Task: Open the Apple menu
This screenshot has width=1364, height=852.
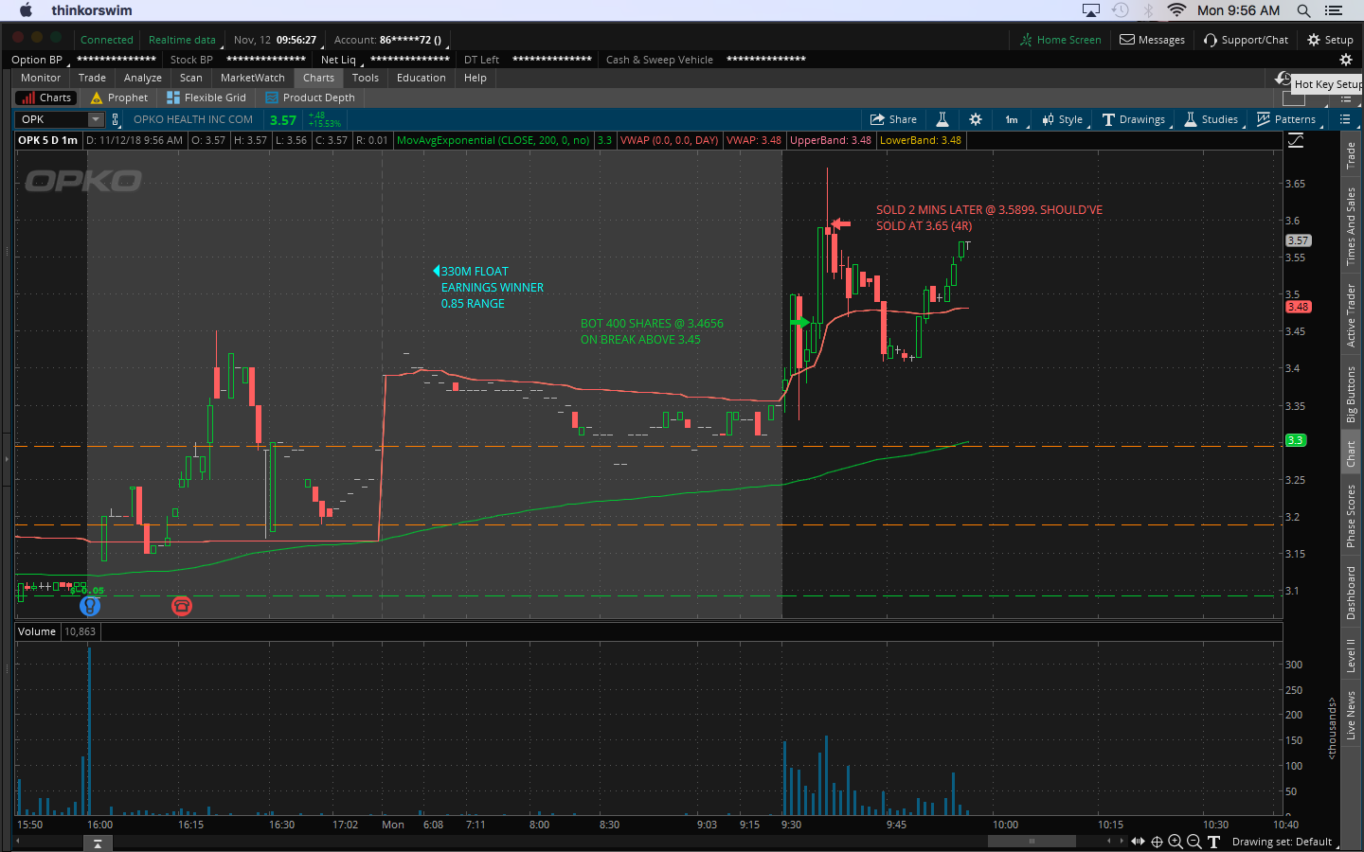Action: click(26, 10)
